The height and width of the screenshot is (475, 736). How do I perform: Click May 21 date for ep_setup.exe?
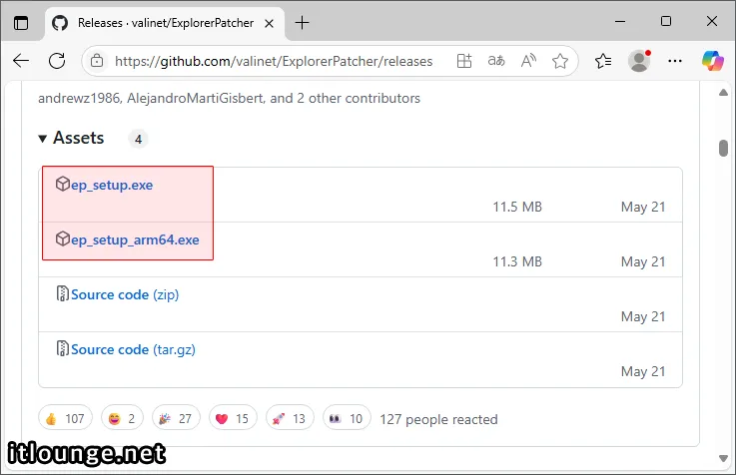643,207
